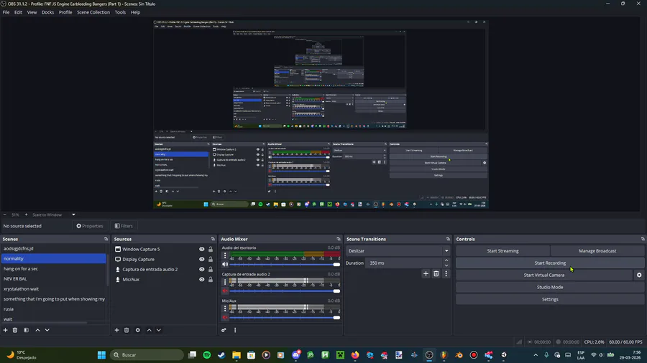
Task: Mute Audio del escritorio speaker icon
Action: pos(225,264)
